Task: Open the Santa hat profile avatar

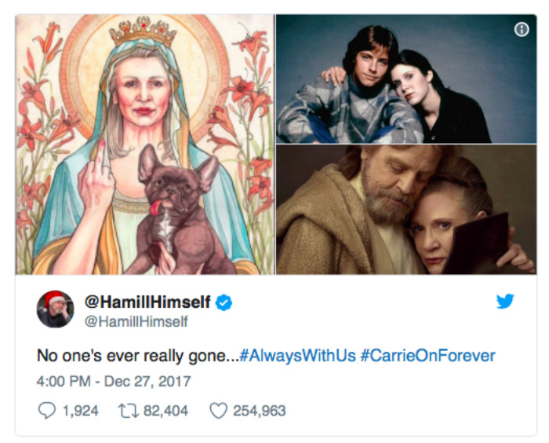Action: (x=56, y=309)
